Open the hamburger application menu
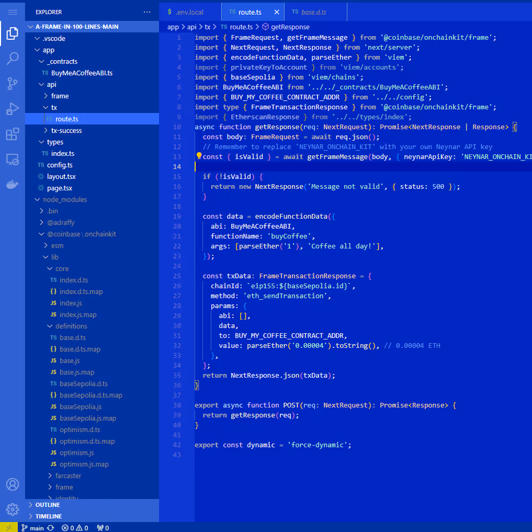 [x=12, y=12]
